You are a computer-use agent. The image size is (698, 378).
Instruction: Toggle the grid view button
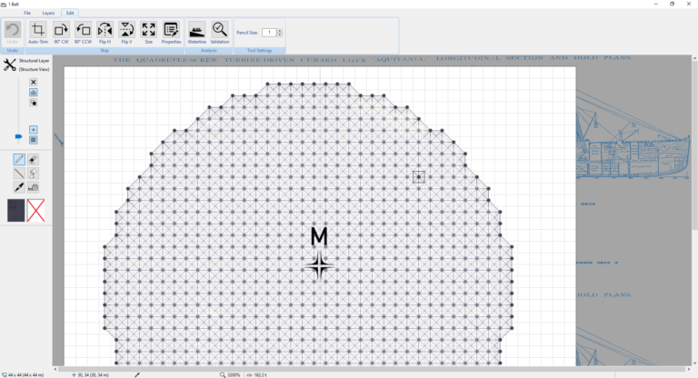[x=34, y=139]
